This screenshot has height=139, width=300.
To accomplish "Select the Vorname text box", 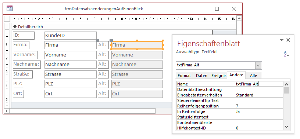I will [x=71, y=55].
